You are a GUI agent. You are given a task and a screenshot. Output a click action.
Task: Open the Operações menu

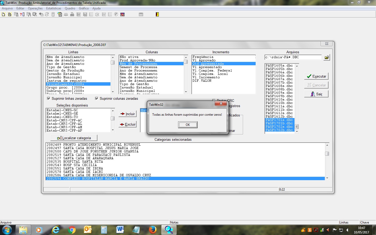(x=35, y=8)
